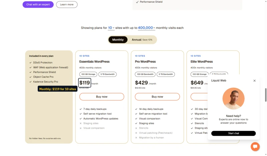Image resolution: width=267 pixels, height=156 pixels.
Task: Click 14-day daily backups feature text
Action: click(151, 109)
